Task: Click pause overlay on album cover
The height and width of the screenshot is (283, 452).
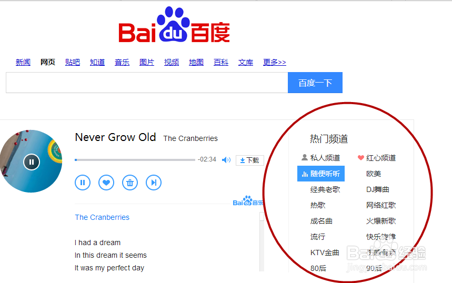Action: (32, 162)
